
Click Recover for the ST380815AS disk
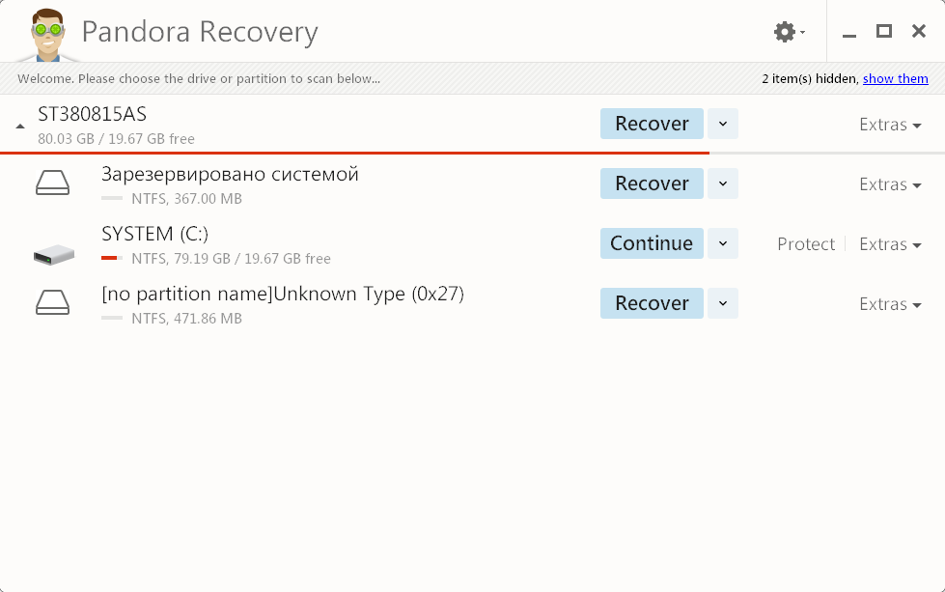[652, 124]
